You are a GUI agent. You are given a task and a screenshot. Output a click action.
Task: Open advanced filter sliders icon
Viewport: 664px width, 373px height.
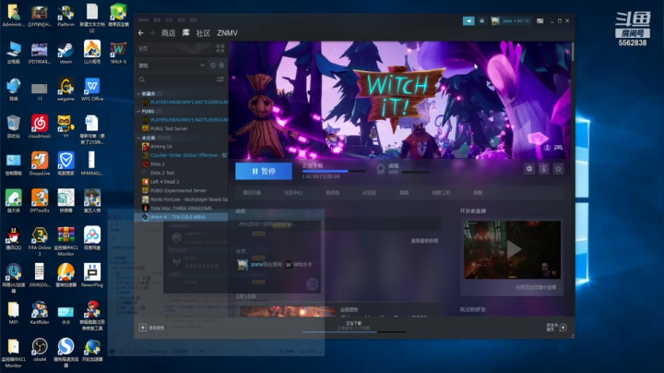[x=220, y=79]
